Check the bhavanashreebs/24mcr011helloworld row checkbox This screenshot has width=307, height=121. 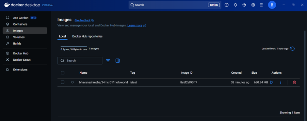[62, 82]
